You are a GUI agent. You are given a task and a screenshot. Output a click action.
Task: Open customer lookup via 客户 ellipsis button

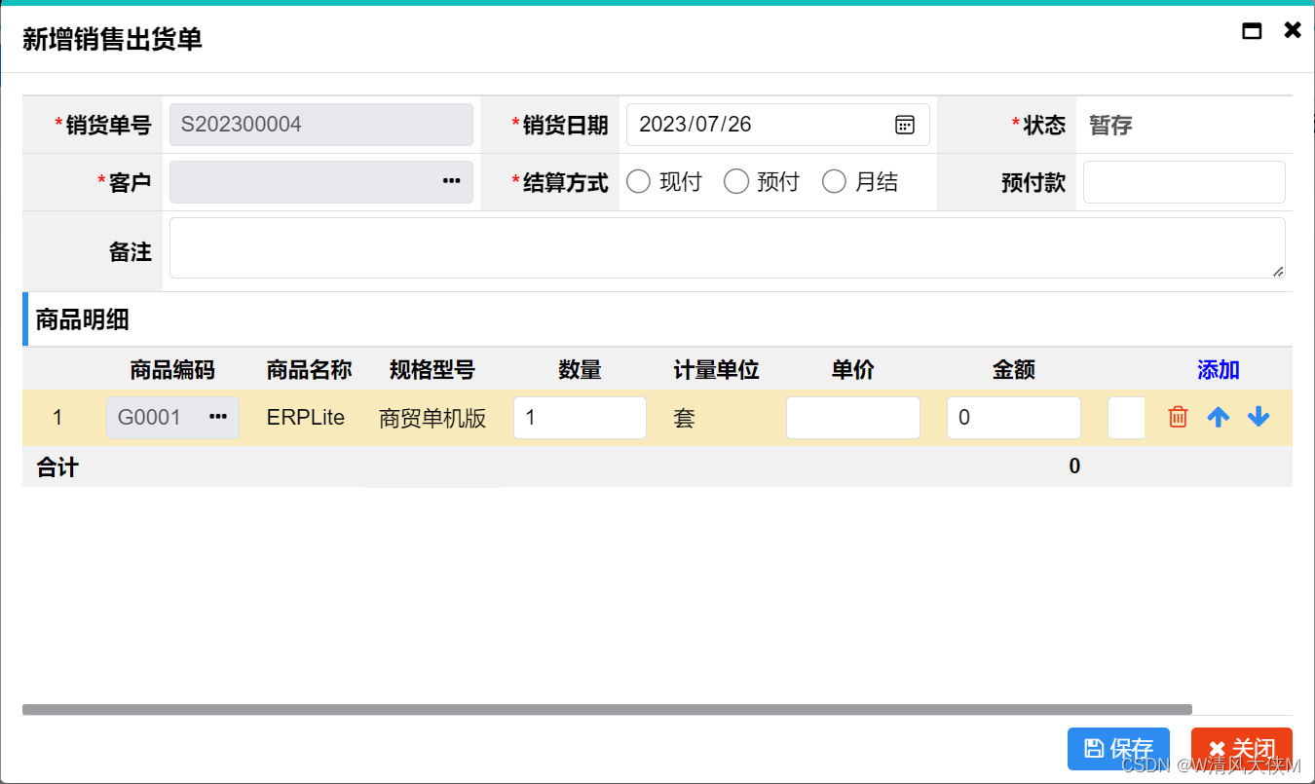451,181
